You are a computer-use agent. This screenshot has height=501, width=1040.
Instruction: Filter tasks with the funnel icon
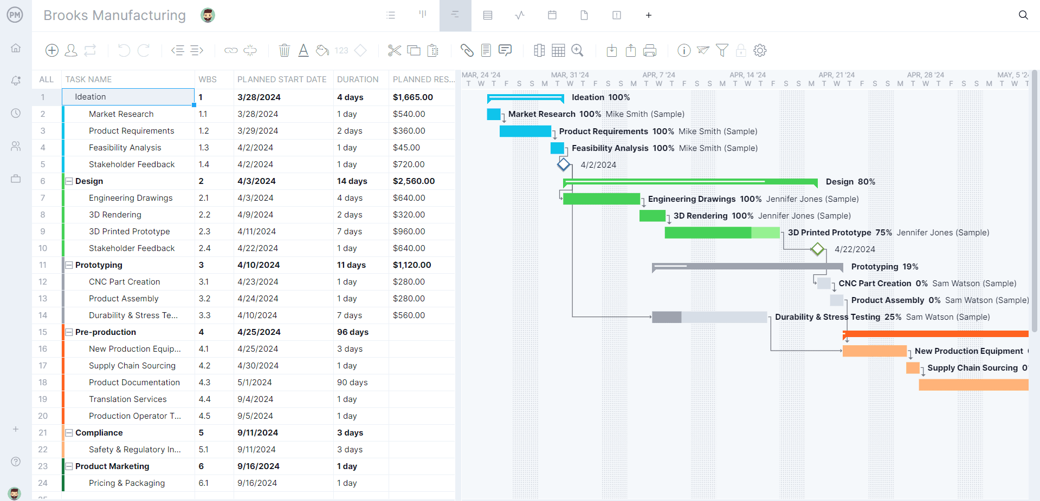(721, 50)
